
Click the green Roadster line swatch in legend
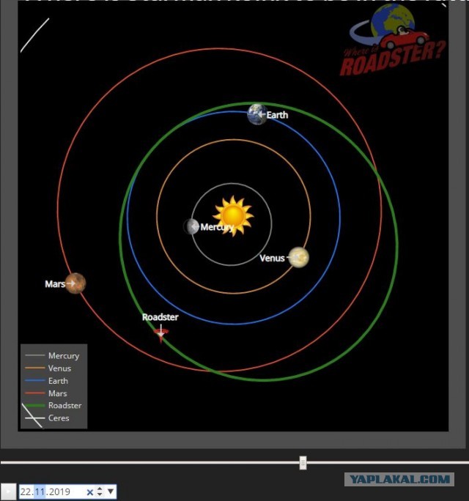pos(35,406)
